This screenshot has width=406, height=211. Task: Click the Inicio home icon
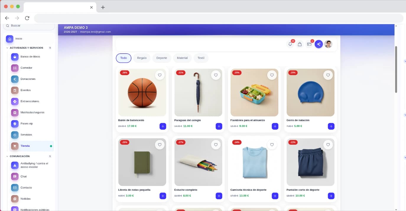pyautogui.click(x=9, y=39)
